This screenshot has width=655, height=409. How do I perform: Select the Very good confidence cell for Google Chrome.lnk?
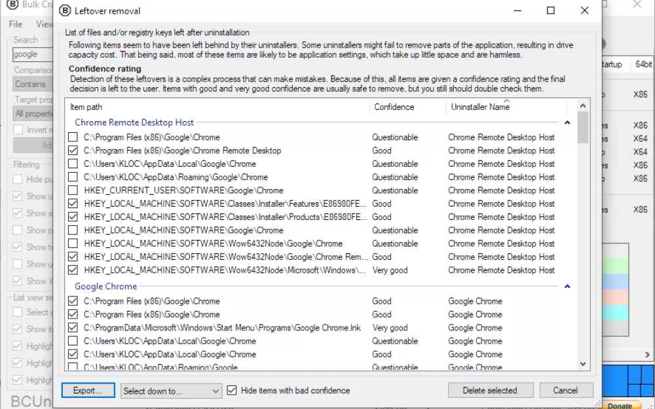(x=390, y=328)
